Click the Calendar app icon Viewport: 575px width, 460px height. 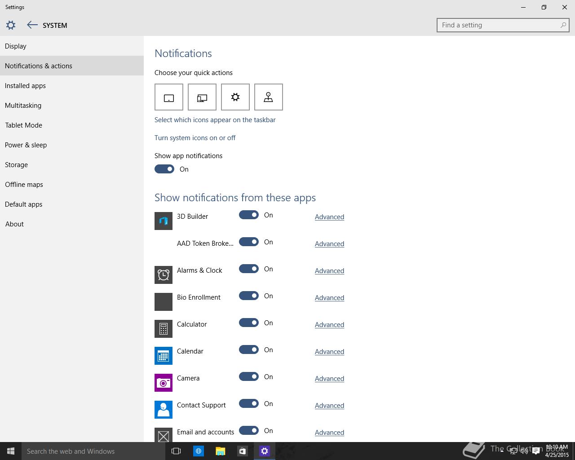pyautogui.click(x=164, y=356)
